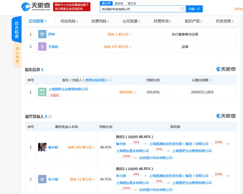Click the 罗 avatar icon

tap(42, 34)
